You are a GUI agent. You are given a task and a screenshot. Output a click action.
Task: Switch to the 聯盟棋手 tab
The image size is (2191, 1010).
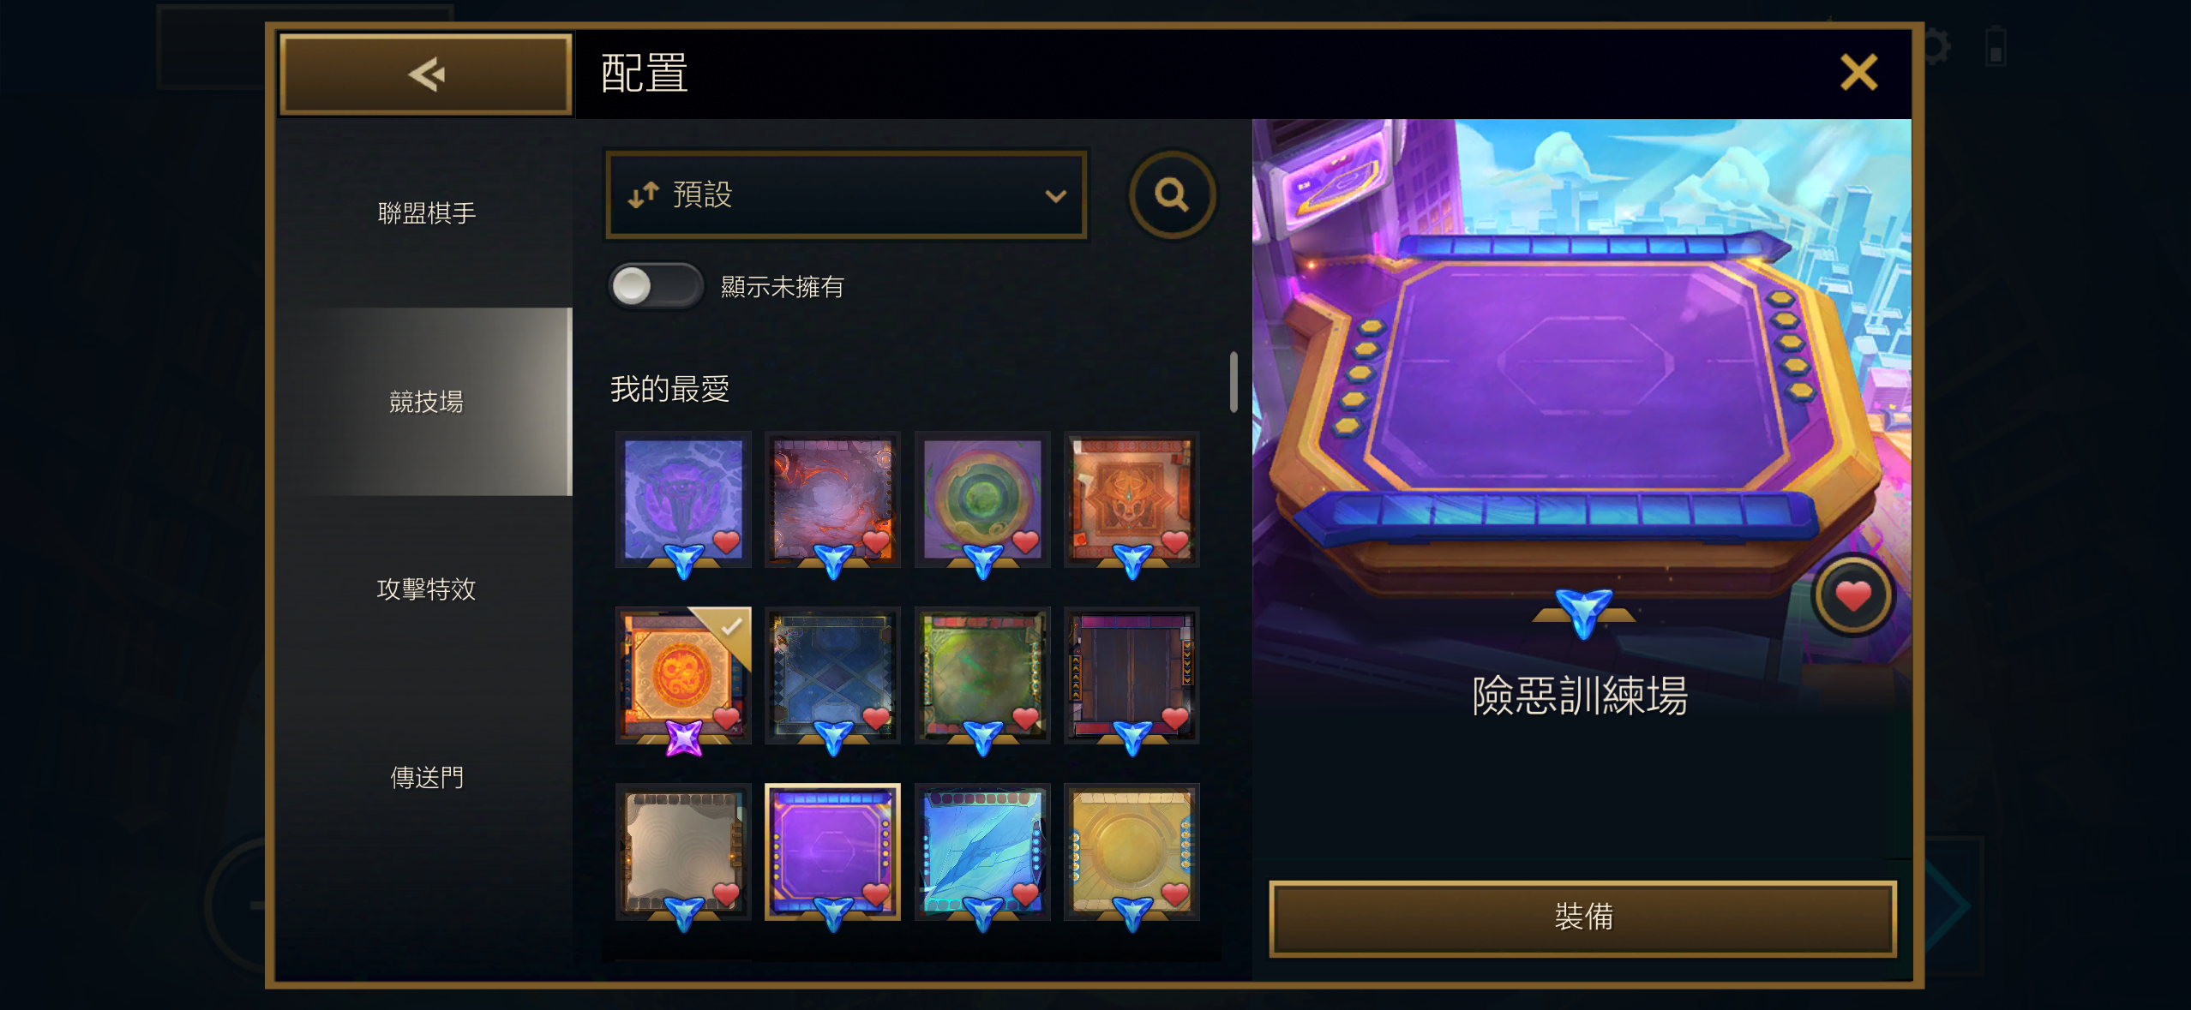[x=426, y=212]
